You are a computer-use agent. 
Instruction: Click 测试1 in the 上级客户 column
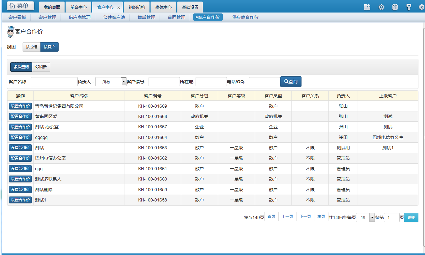388,148
